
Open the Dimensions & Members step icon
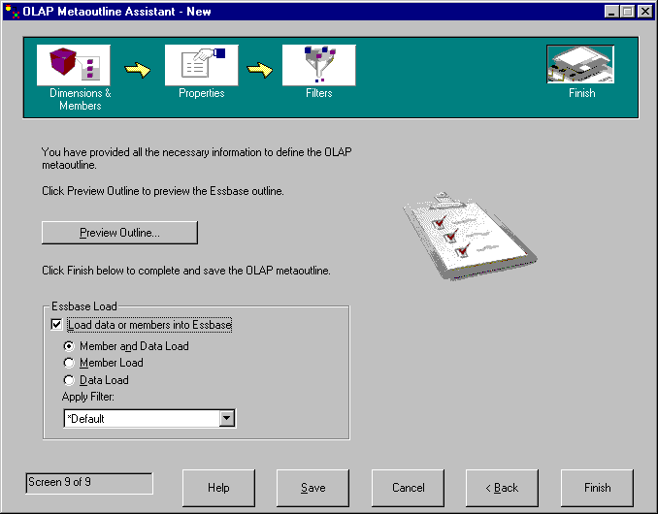click(74, 65)
